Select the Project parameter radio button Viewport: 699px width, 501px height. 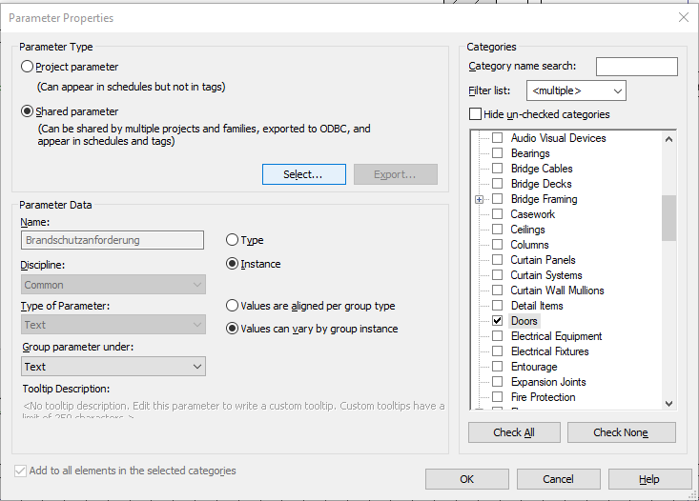pos(28,67)
